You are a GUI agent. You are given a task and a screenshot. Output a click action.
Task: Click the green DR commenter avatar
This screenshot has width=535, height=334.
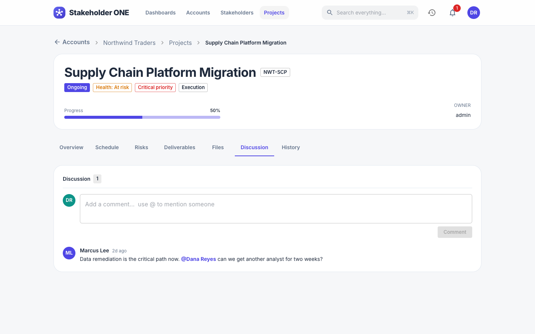point(69,200)
